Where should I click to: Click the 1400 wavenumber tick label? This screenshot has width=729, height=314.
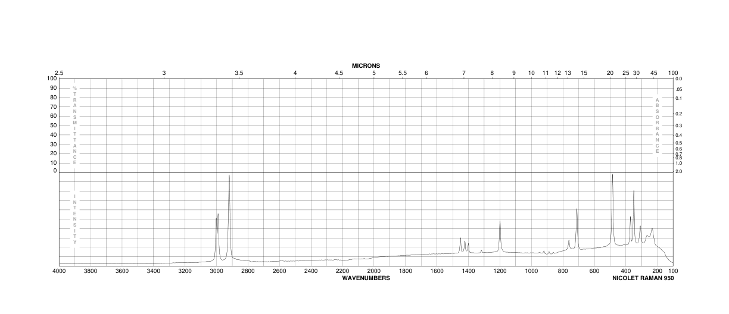tap(468, 271)
